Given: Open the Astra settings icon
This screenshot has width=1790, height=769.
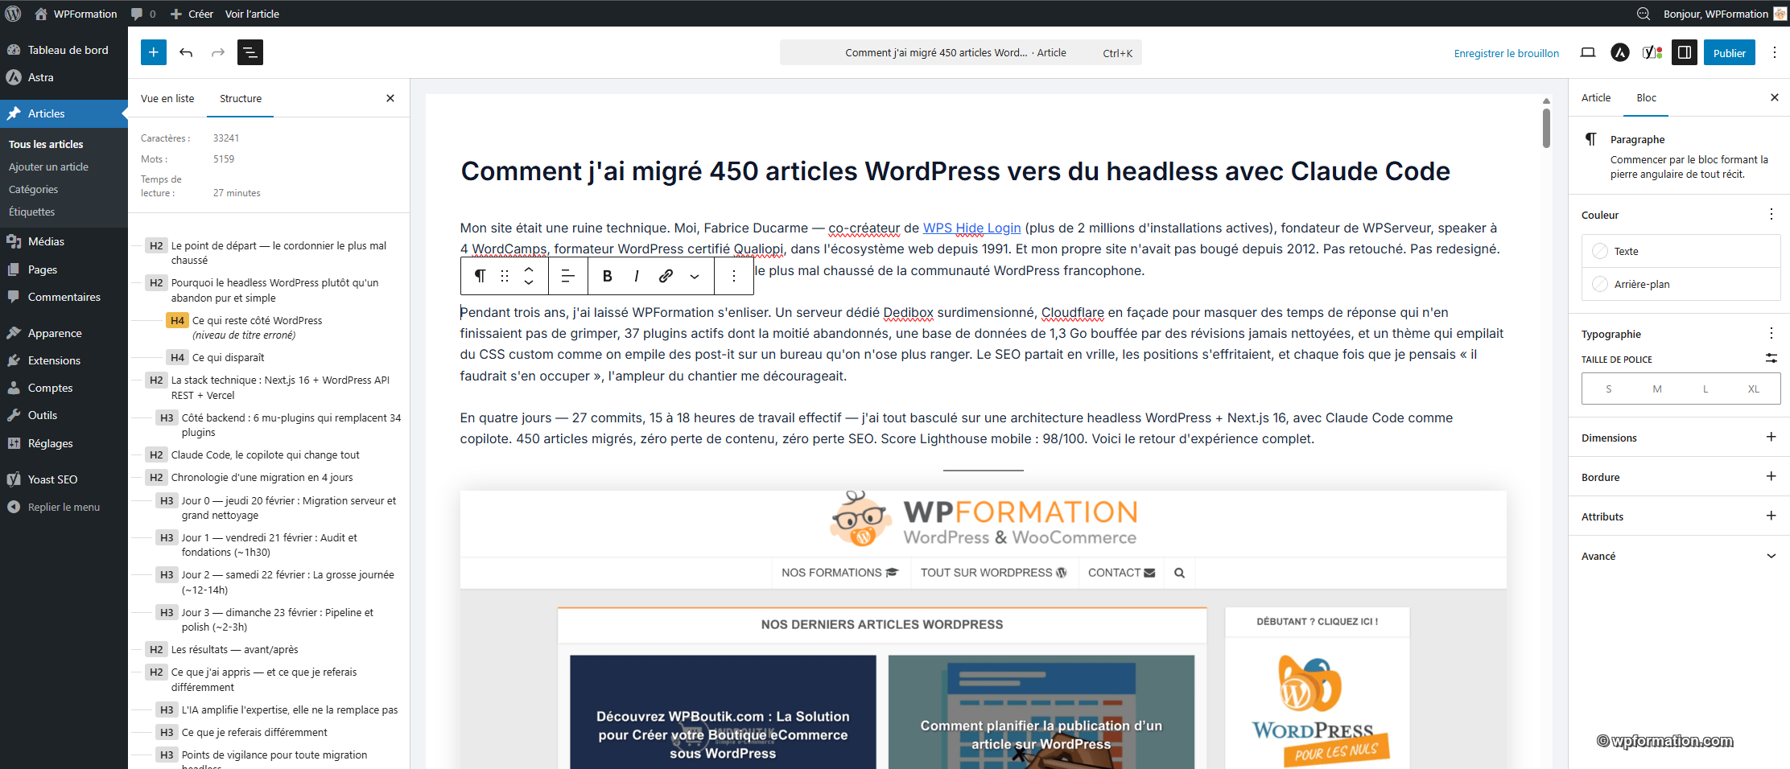Looking at the screenshot, I should pos(1619,52).
